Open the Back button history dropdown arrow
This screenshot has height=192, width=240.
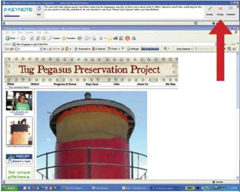click(18, 38)
